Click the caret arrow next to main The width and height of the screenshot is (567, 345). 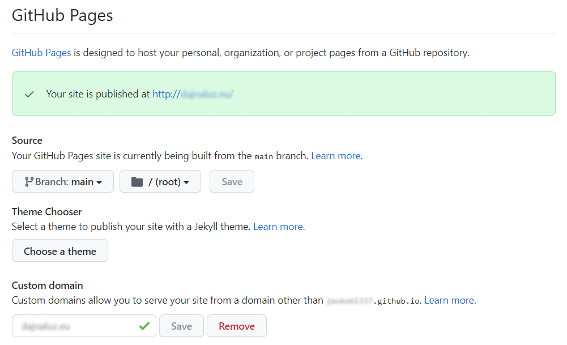[99, 182]
